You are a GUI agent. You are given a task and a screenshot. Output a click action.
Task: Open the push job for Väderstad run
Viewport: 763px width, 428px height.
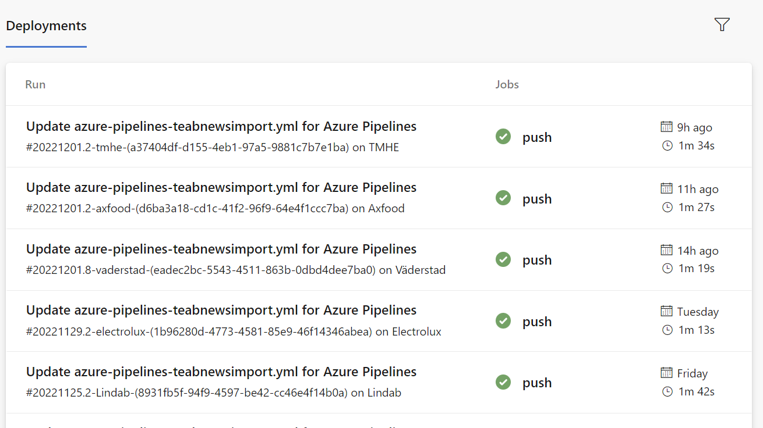537,260
